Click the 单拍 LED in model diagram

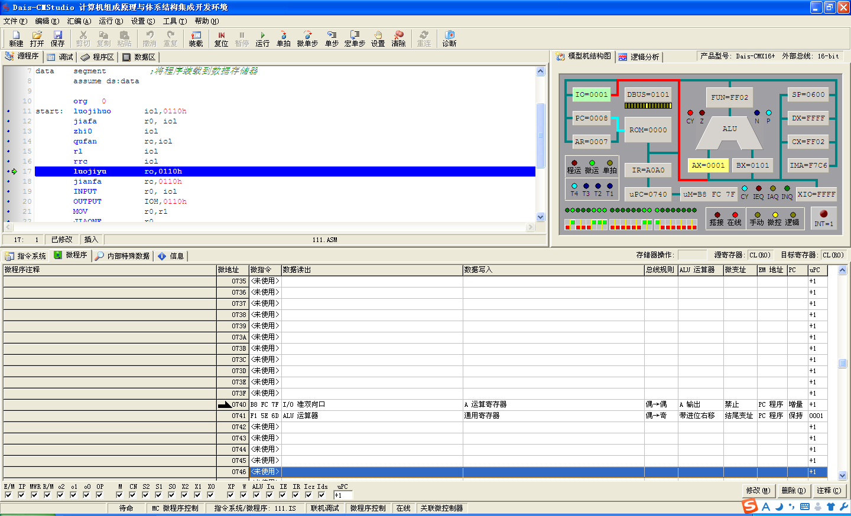tap(610, 163)
